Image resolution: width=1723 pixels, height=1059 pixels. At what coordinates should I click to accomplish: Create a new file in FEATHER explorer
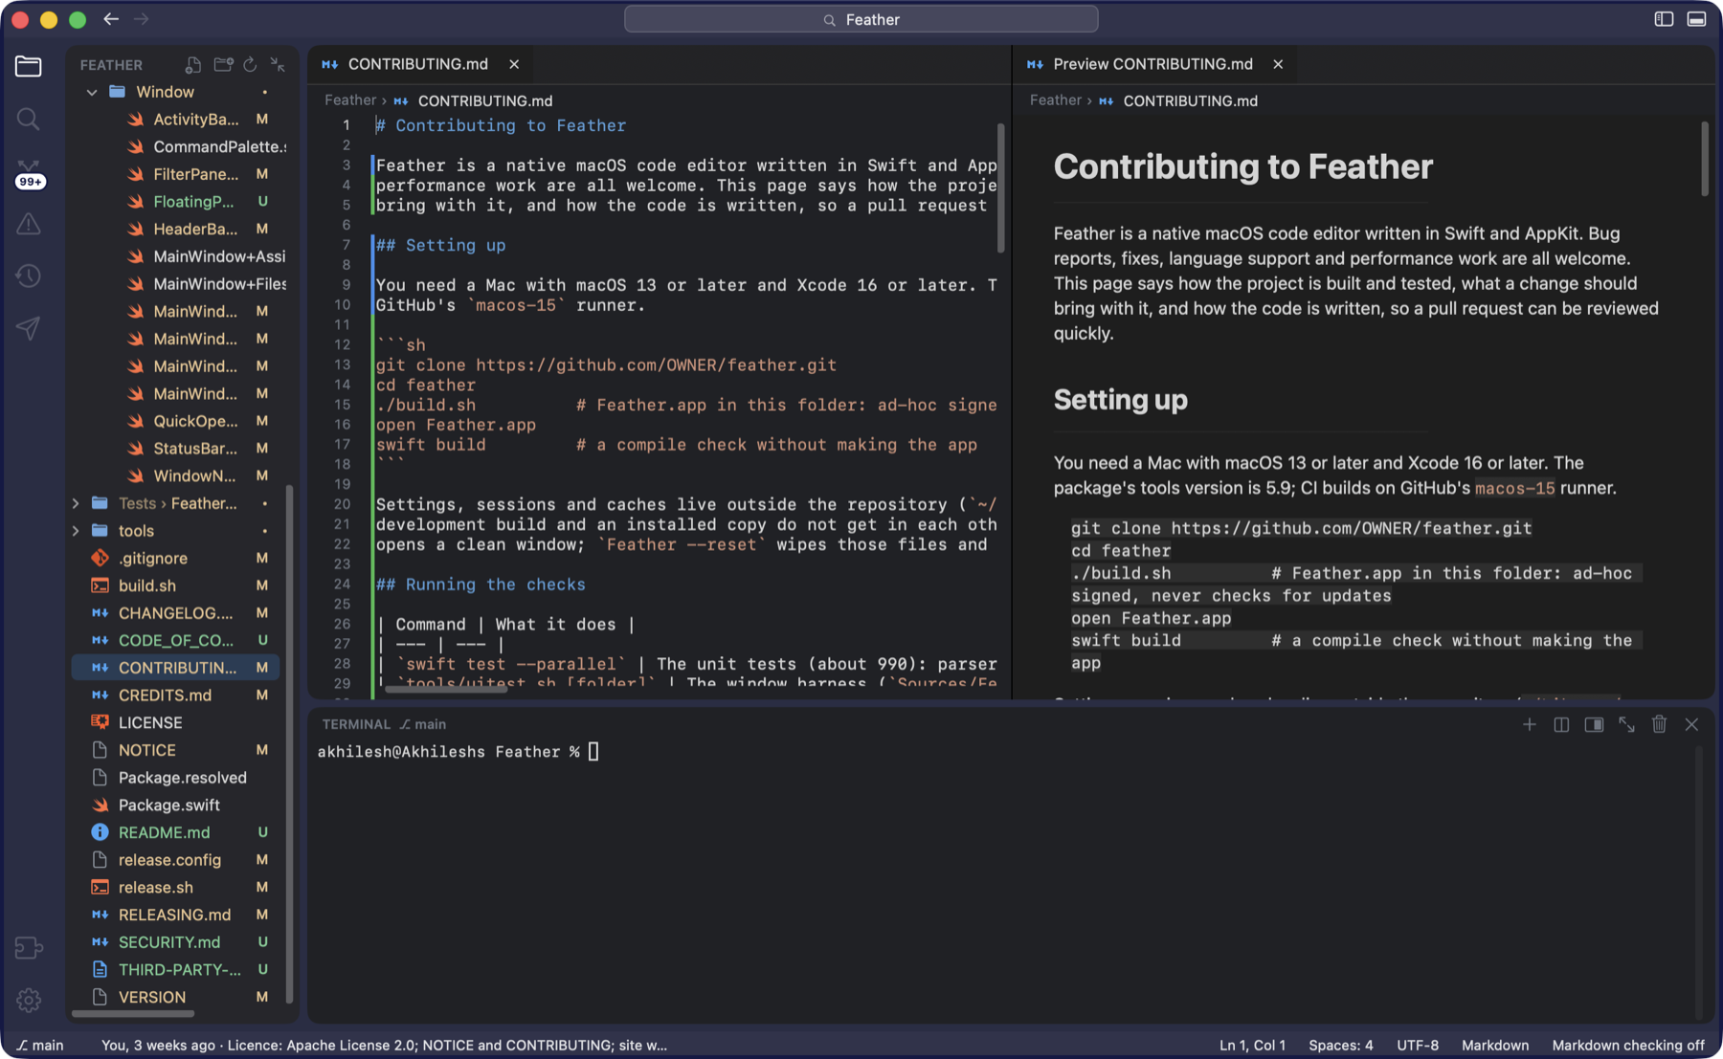click(x=193, y=64)
